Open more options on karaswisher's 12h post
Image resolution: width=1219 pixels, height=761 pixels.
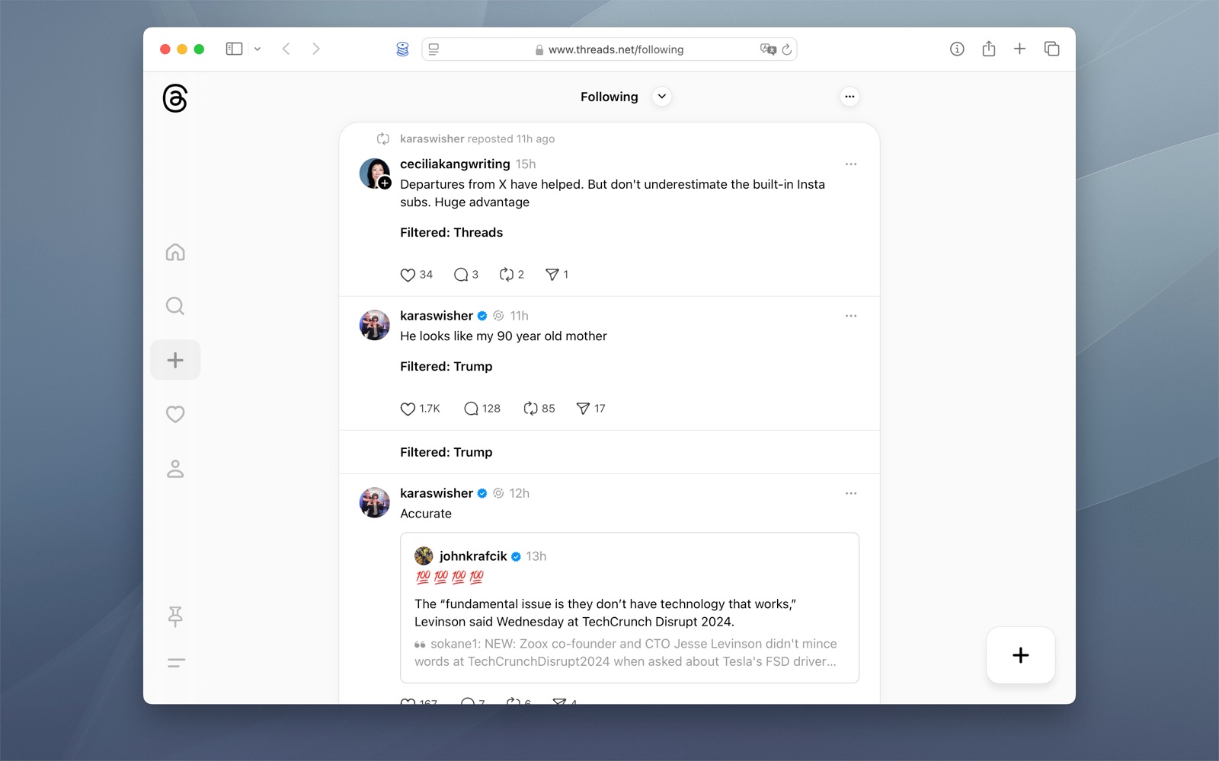851,493
